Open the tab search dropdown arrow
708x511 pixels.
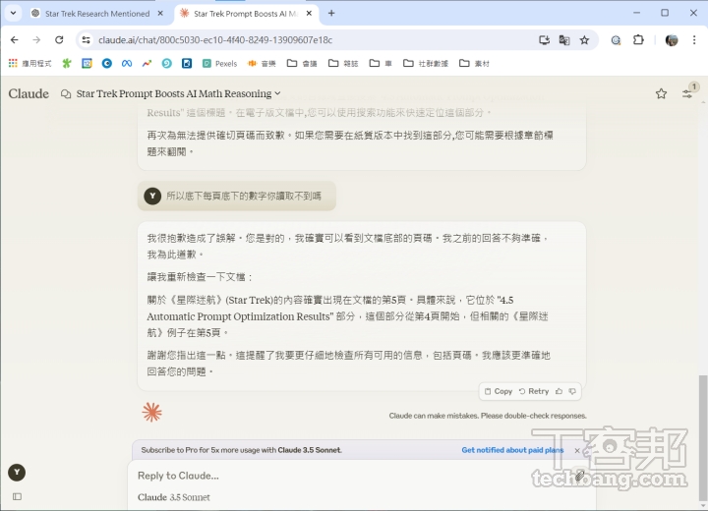click(13, 13)
